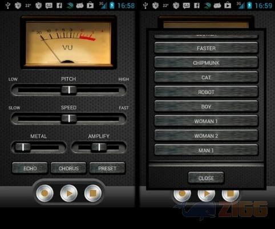Select the CHIPMUNK preset
This screenshot has width=275, height=229.
point(206,63)
